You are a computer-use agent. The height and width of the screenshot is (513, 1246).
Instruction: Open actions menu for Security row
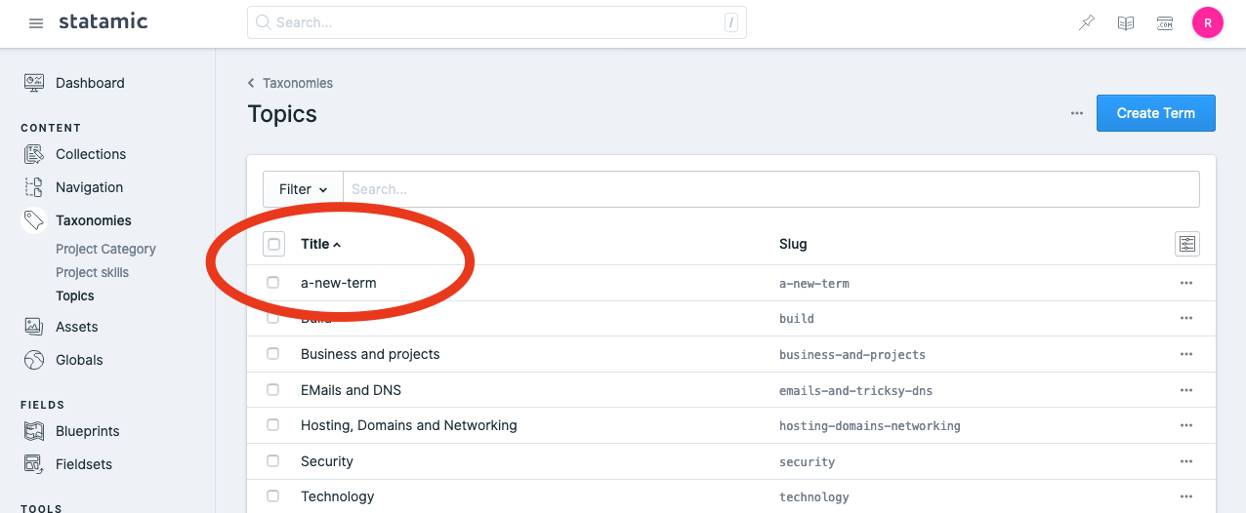(x=1186, y=461)
